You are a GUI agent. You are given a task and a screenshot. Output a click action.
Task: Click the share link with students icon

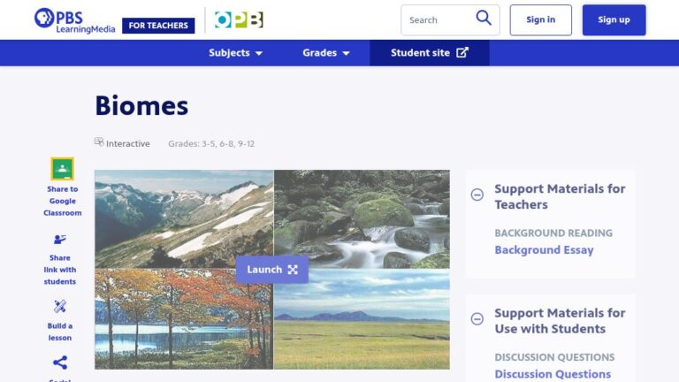[x=60, y=240]
